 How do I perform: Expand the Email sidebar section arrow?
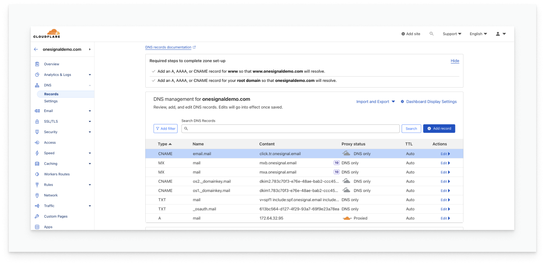[90, 111]
